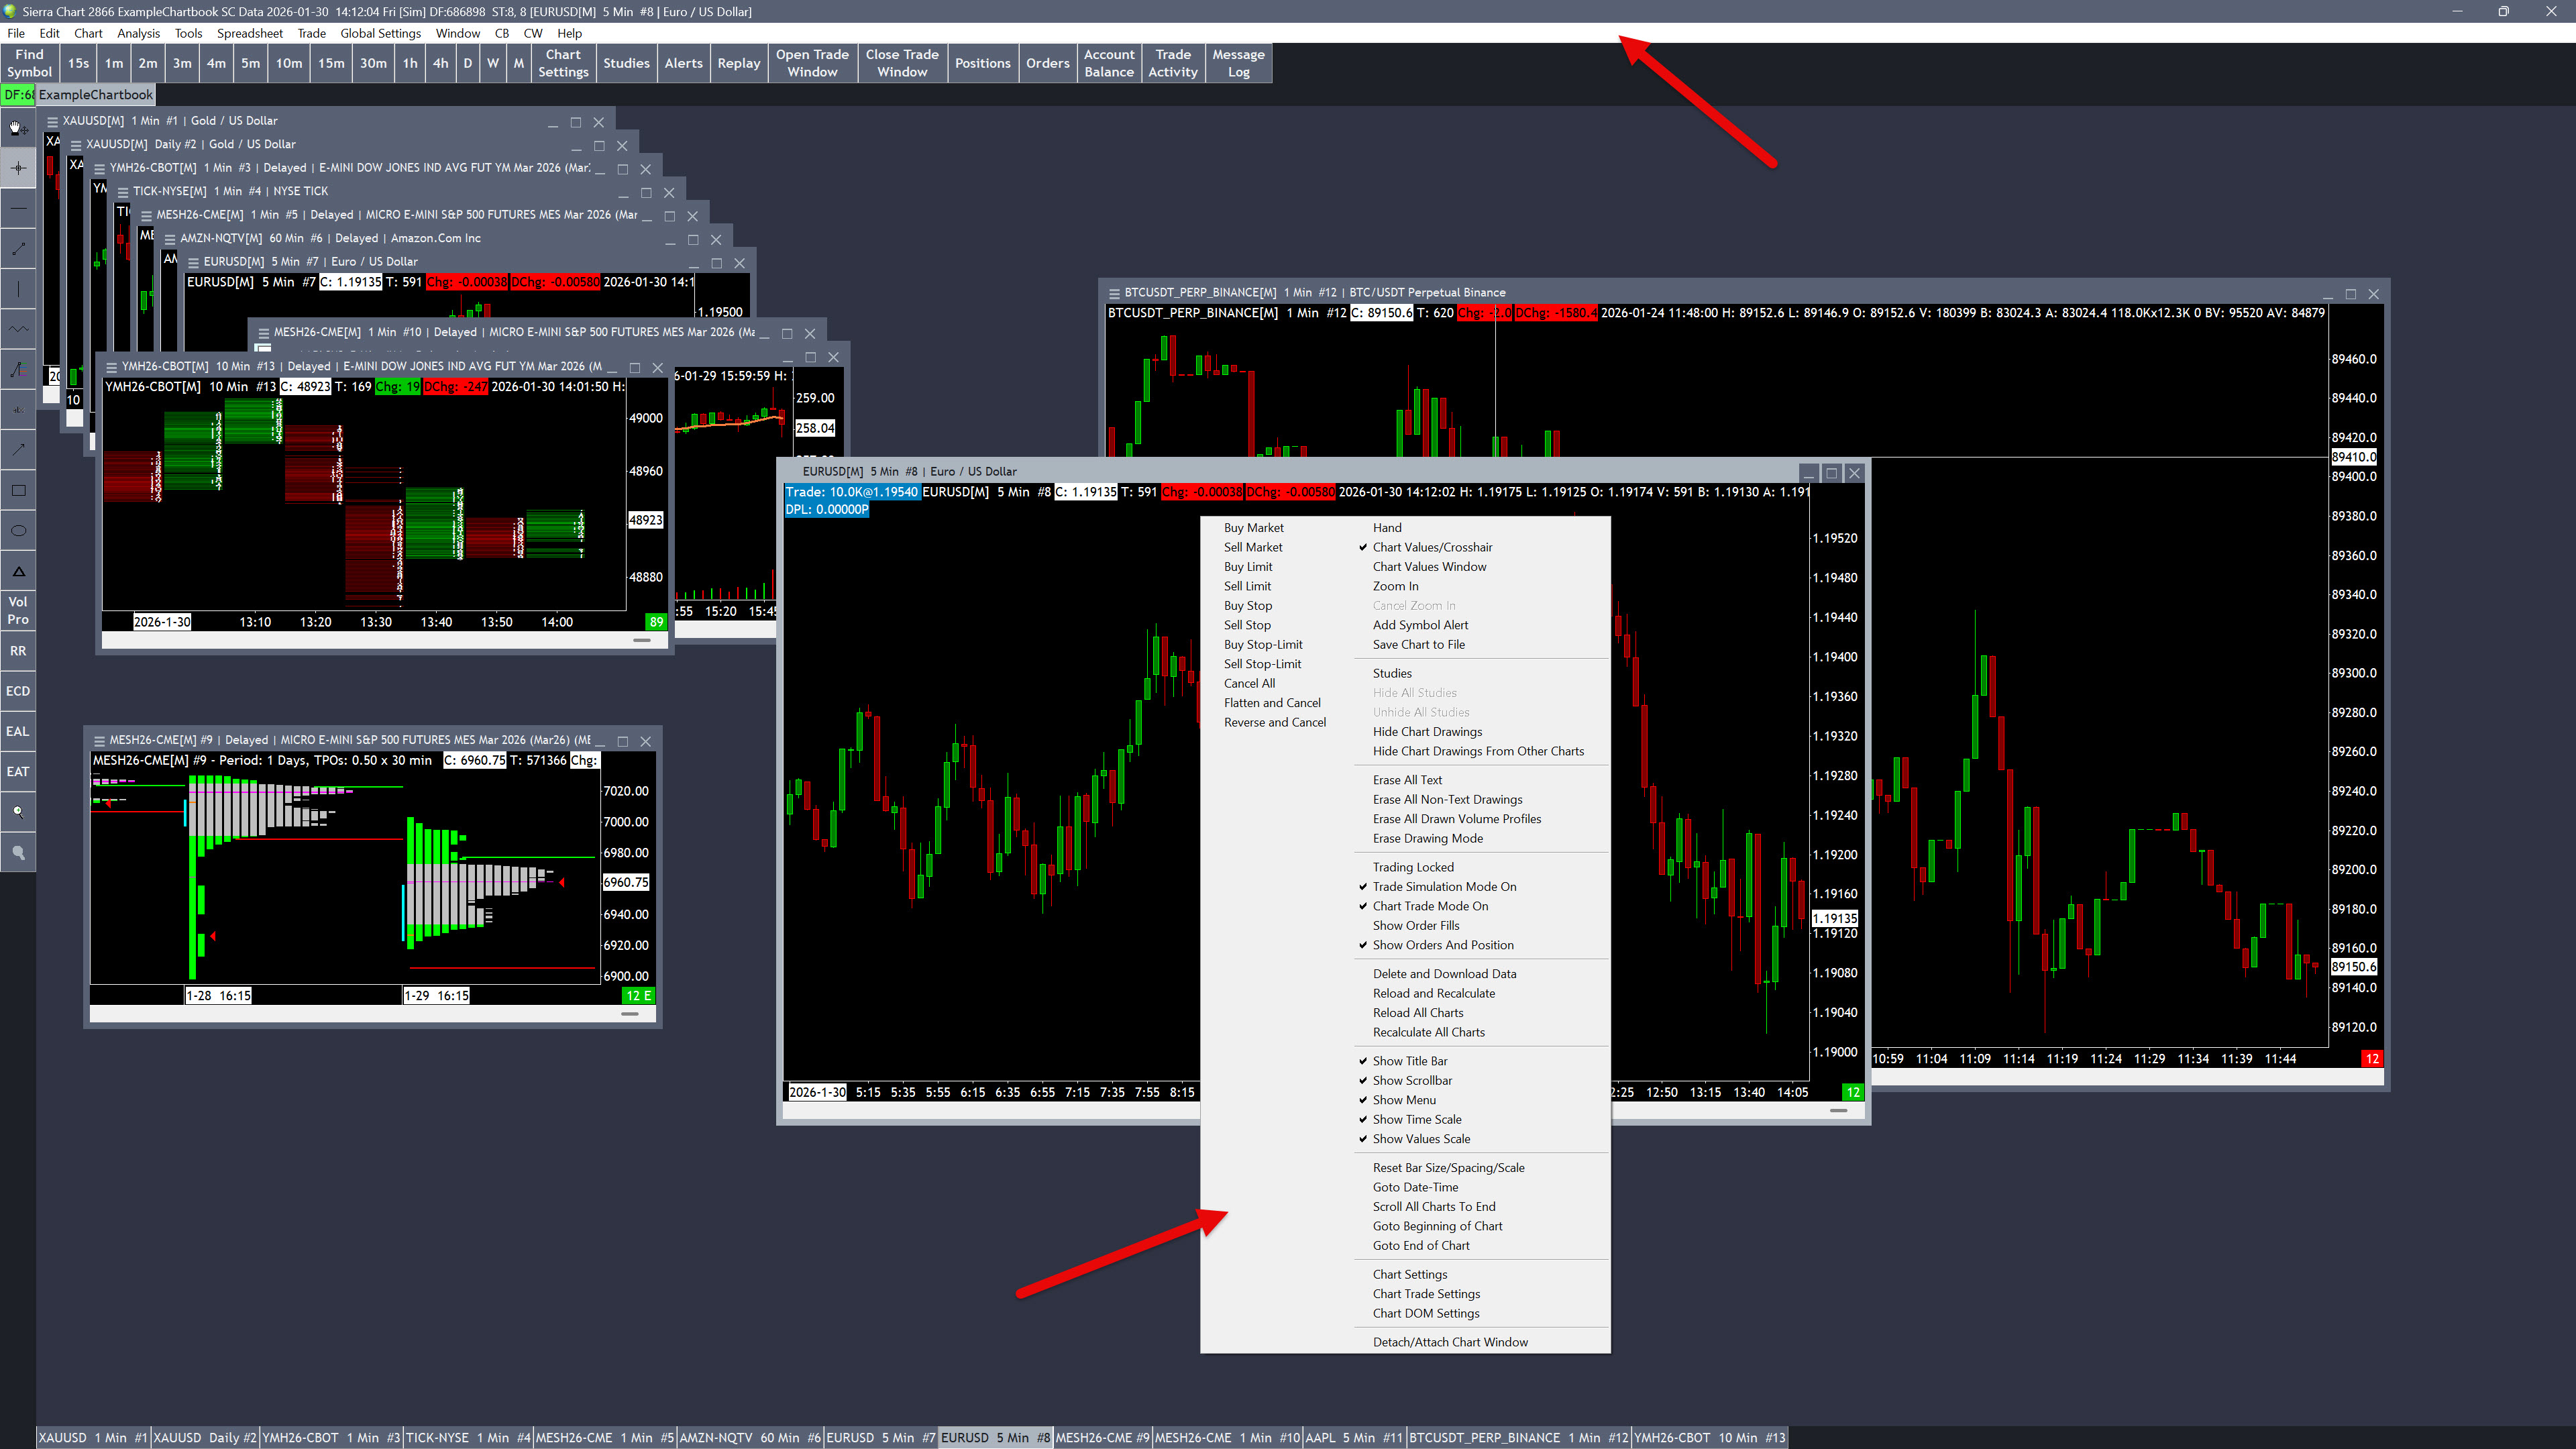Screen dimensions: 2576x1449
Task: Disable Show Orders And Position
Action: [x=1442, y=945]
